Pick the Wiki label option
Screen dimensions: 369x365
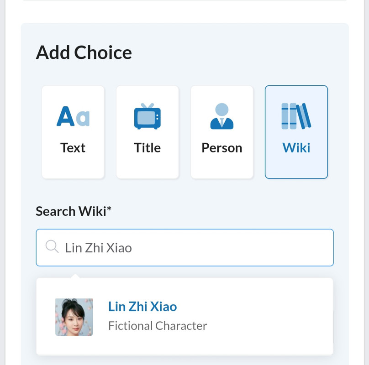coord(296,148)
